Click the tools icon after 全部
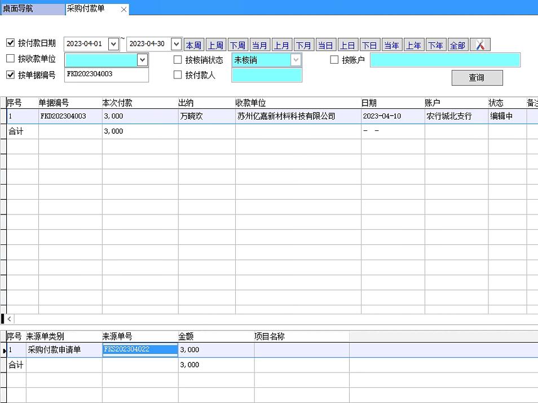538x403 pixels. click(x=480, y=45)
